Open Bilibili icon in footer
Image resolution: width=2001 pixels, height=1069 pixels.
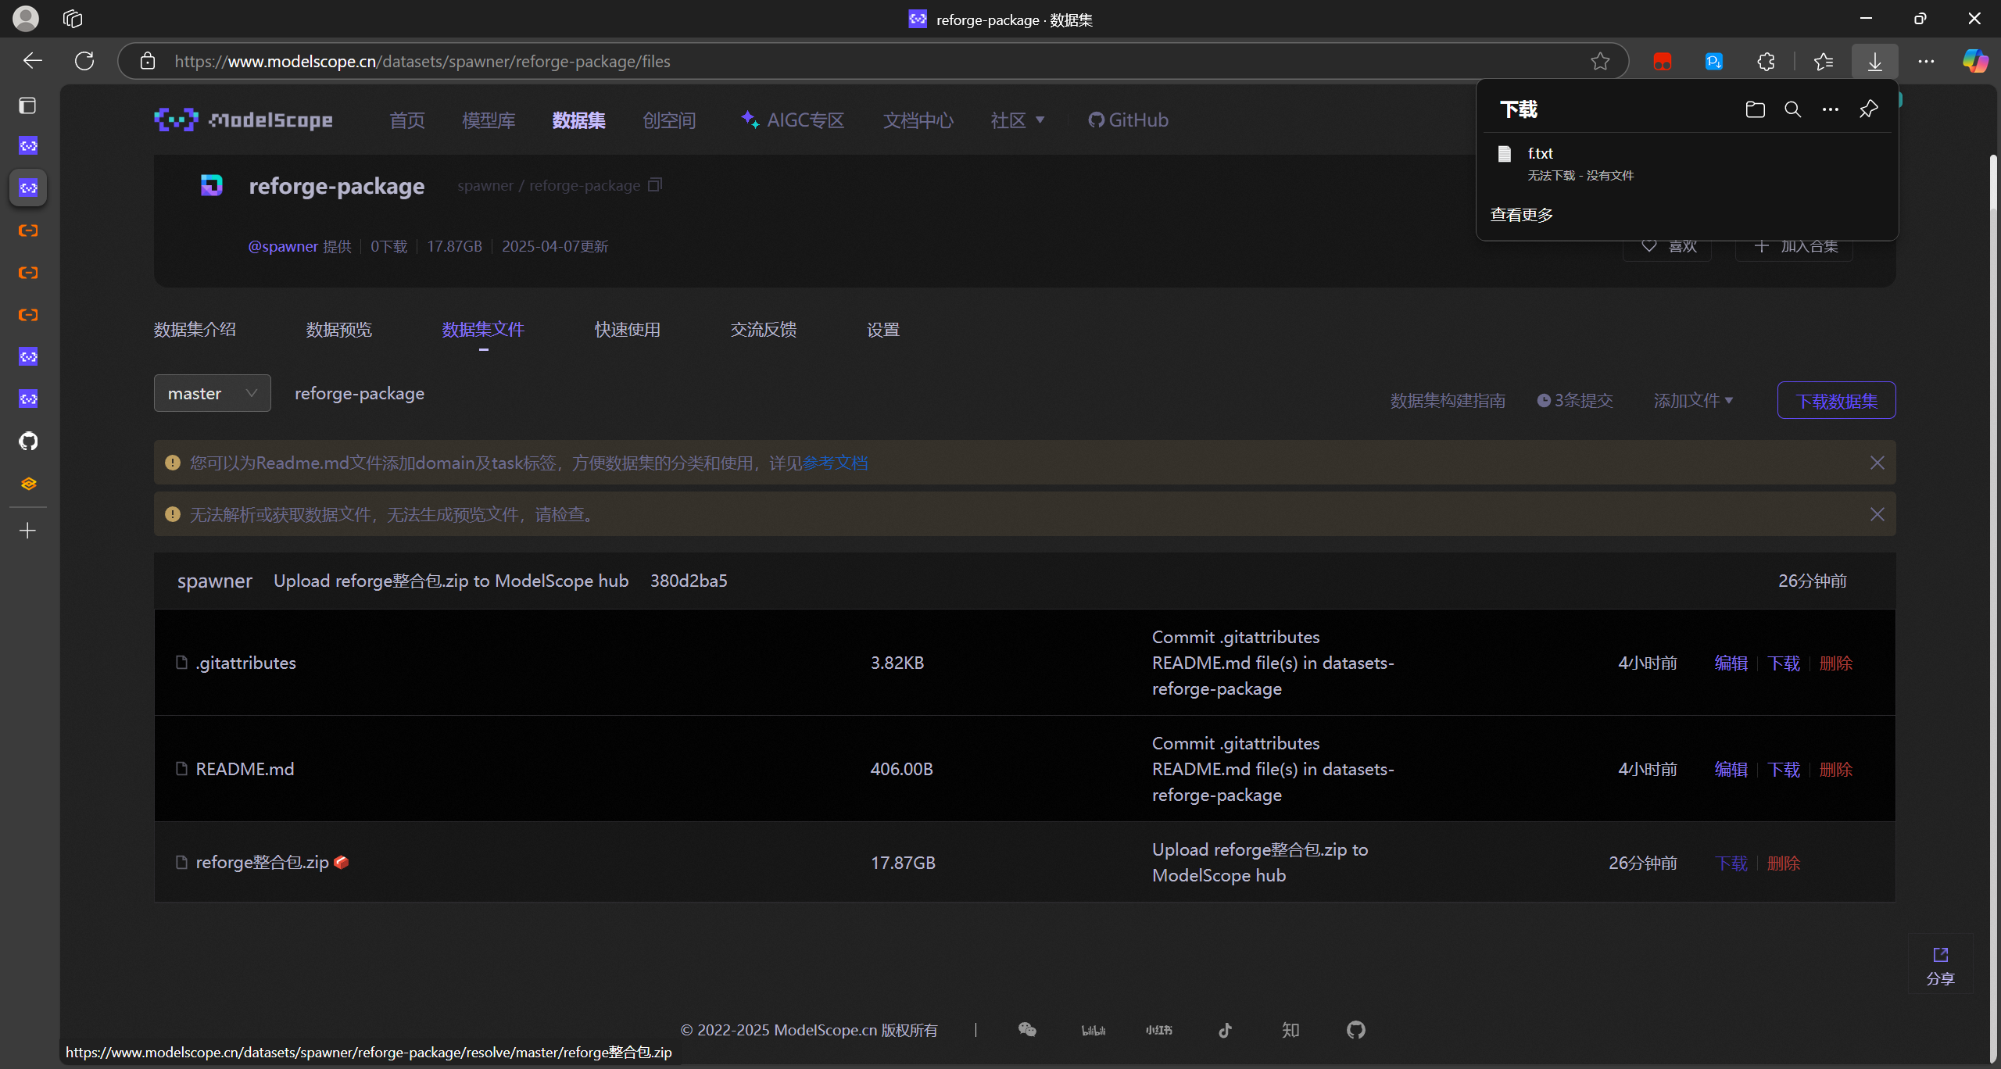click(x=1093, y=1030)
